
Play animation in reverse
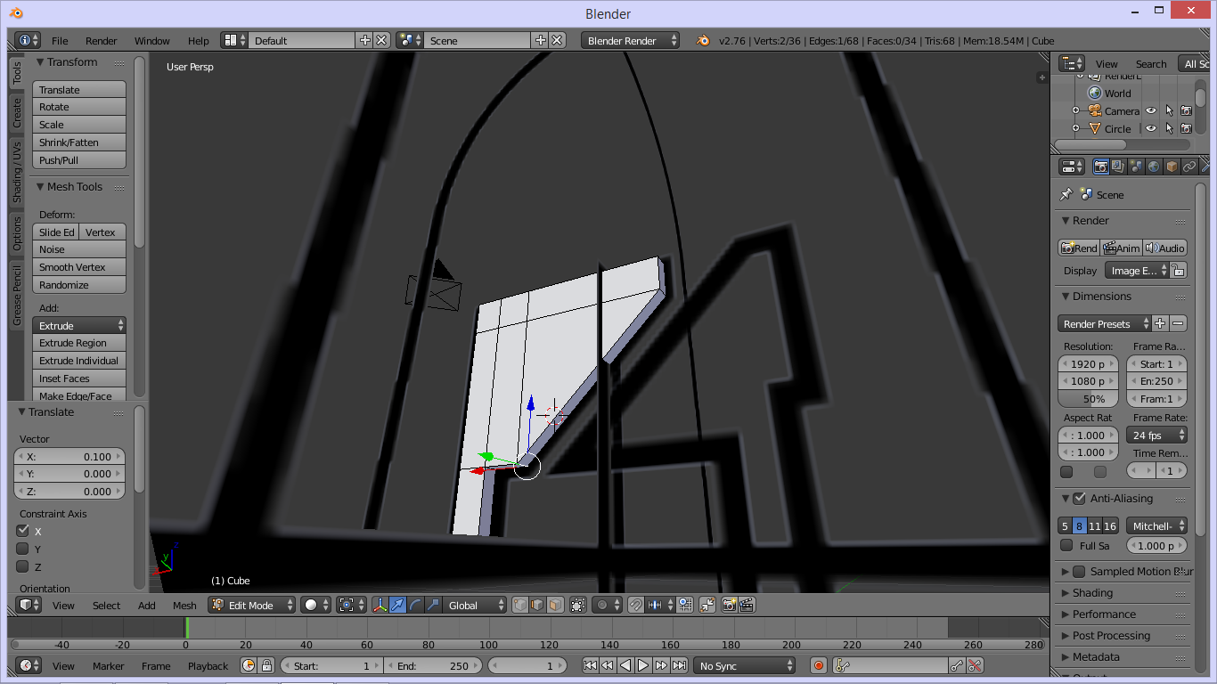click(x=625, y=665)
